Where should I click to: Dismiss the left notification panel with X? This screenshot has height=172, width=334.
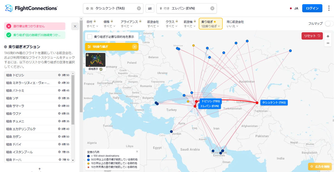(75, 26)
